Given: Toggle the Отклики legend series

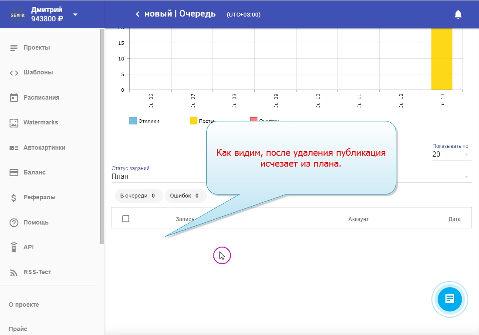Looking at the screenshot, I should pos(144,121).
